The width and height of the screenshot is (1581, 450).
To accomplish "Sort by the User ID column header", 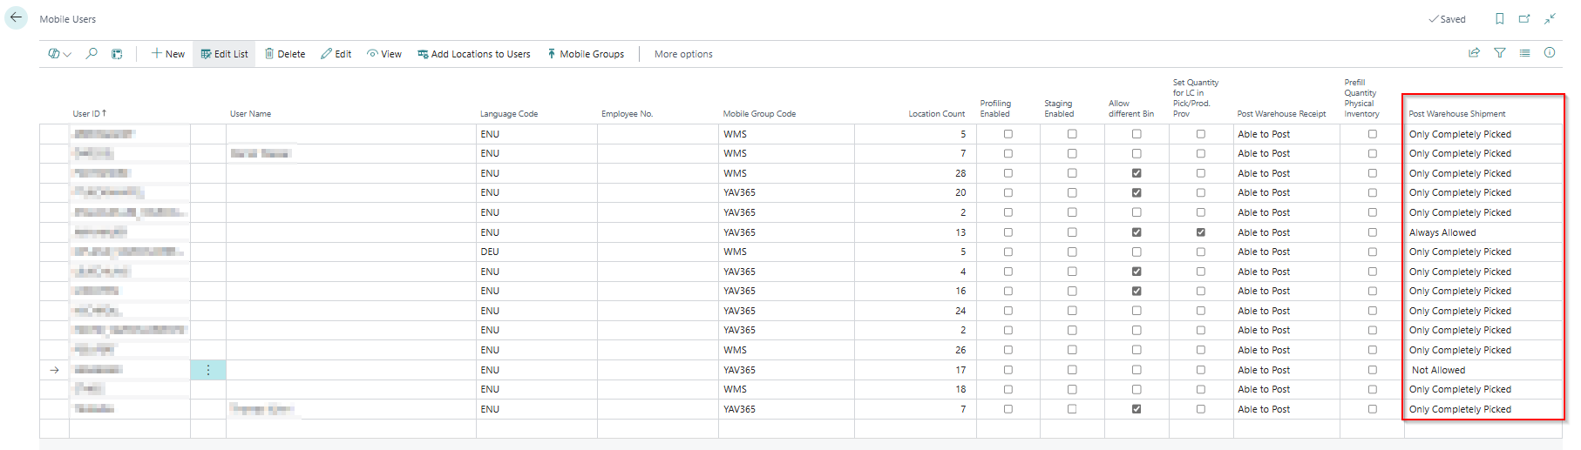I will click(x=89, y=113).
